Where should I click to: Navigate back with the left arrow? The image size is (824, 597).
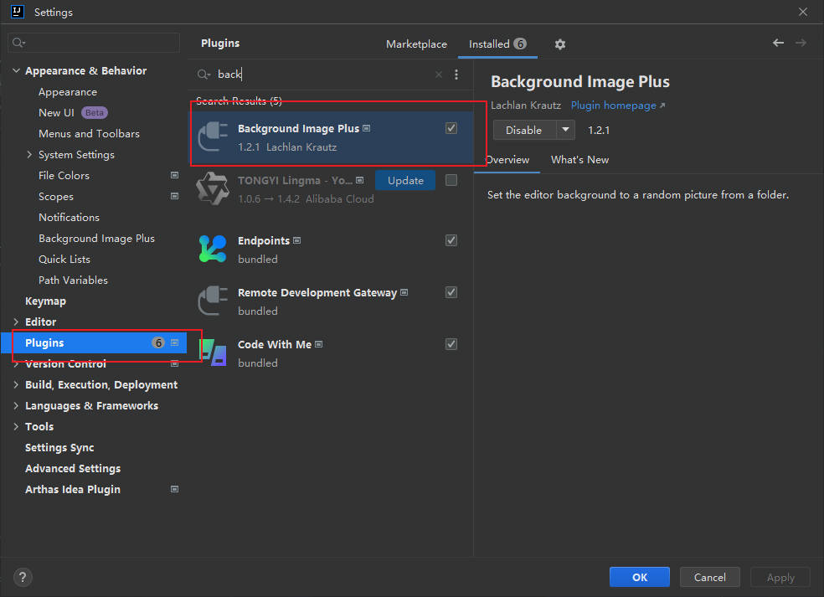(x=778, y=43)
